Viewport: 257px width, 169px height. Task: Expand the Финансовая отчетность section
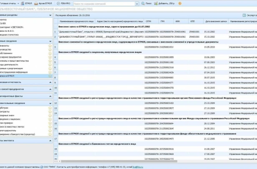(26, 82)
